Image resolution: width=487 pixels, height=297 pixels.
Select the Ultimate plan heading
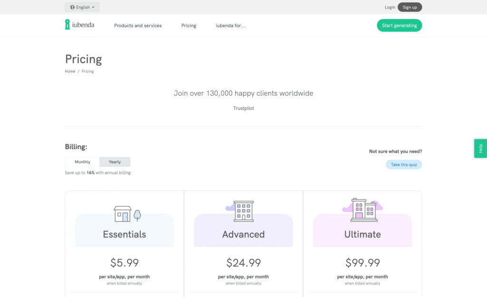(x=362, y=234)
